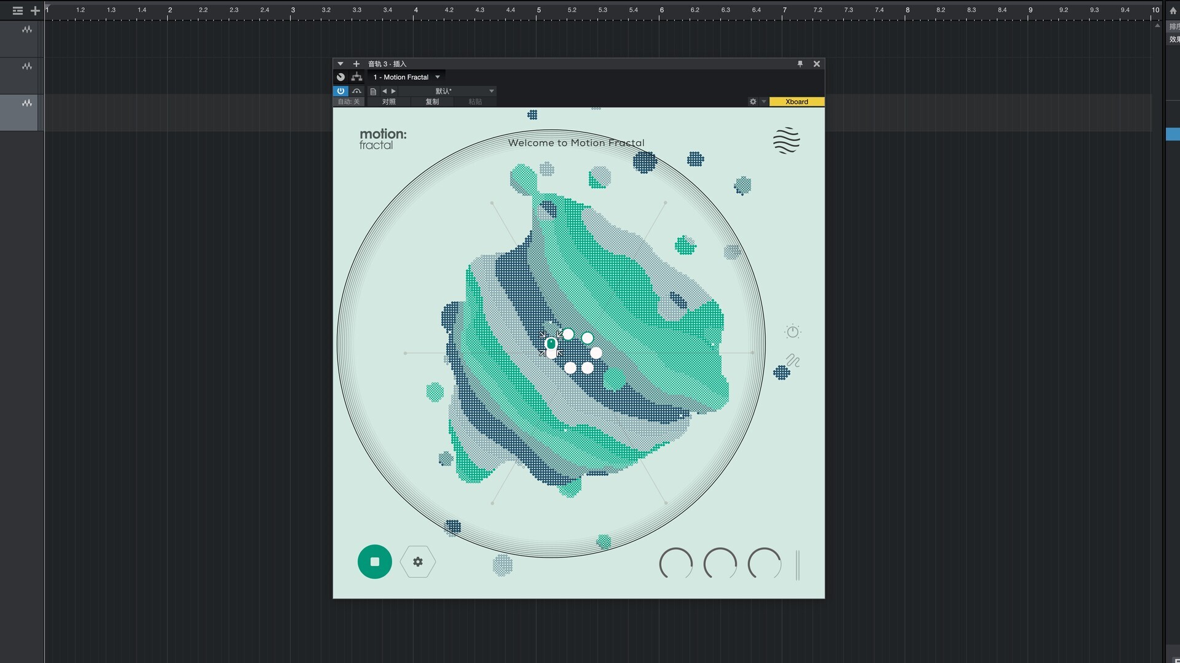Click bar 5 on the timeline ruler
Image resolution: width=1180 pixels, height=663 pixels.
(x=538, y=10)
